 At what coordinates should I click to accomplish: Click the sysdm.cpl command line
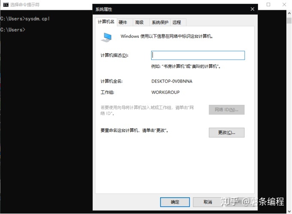pyautogui.click(x=25, y=19)
